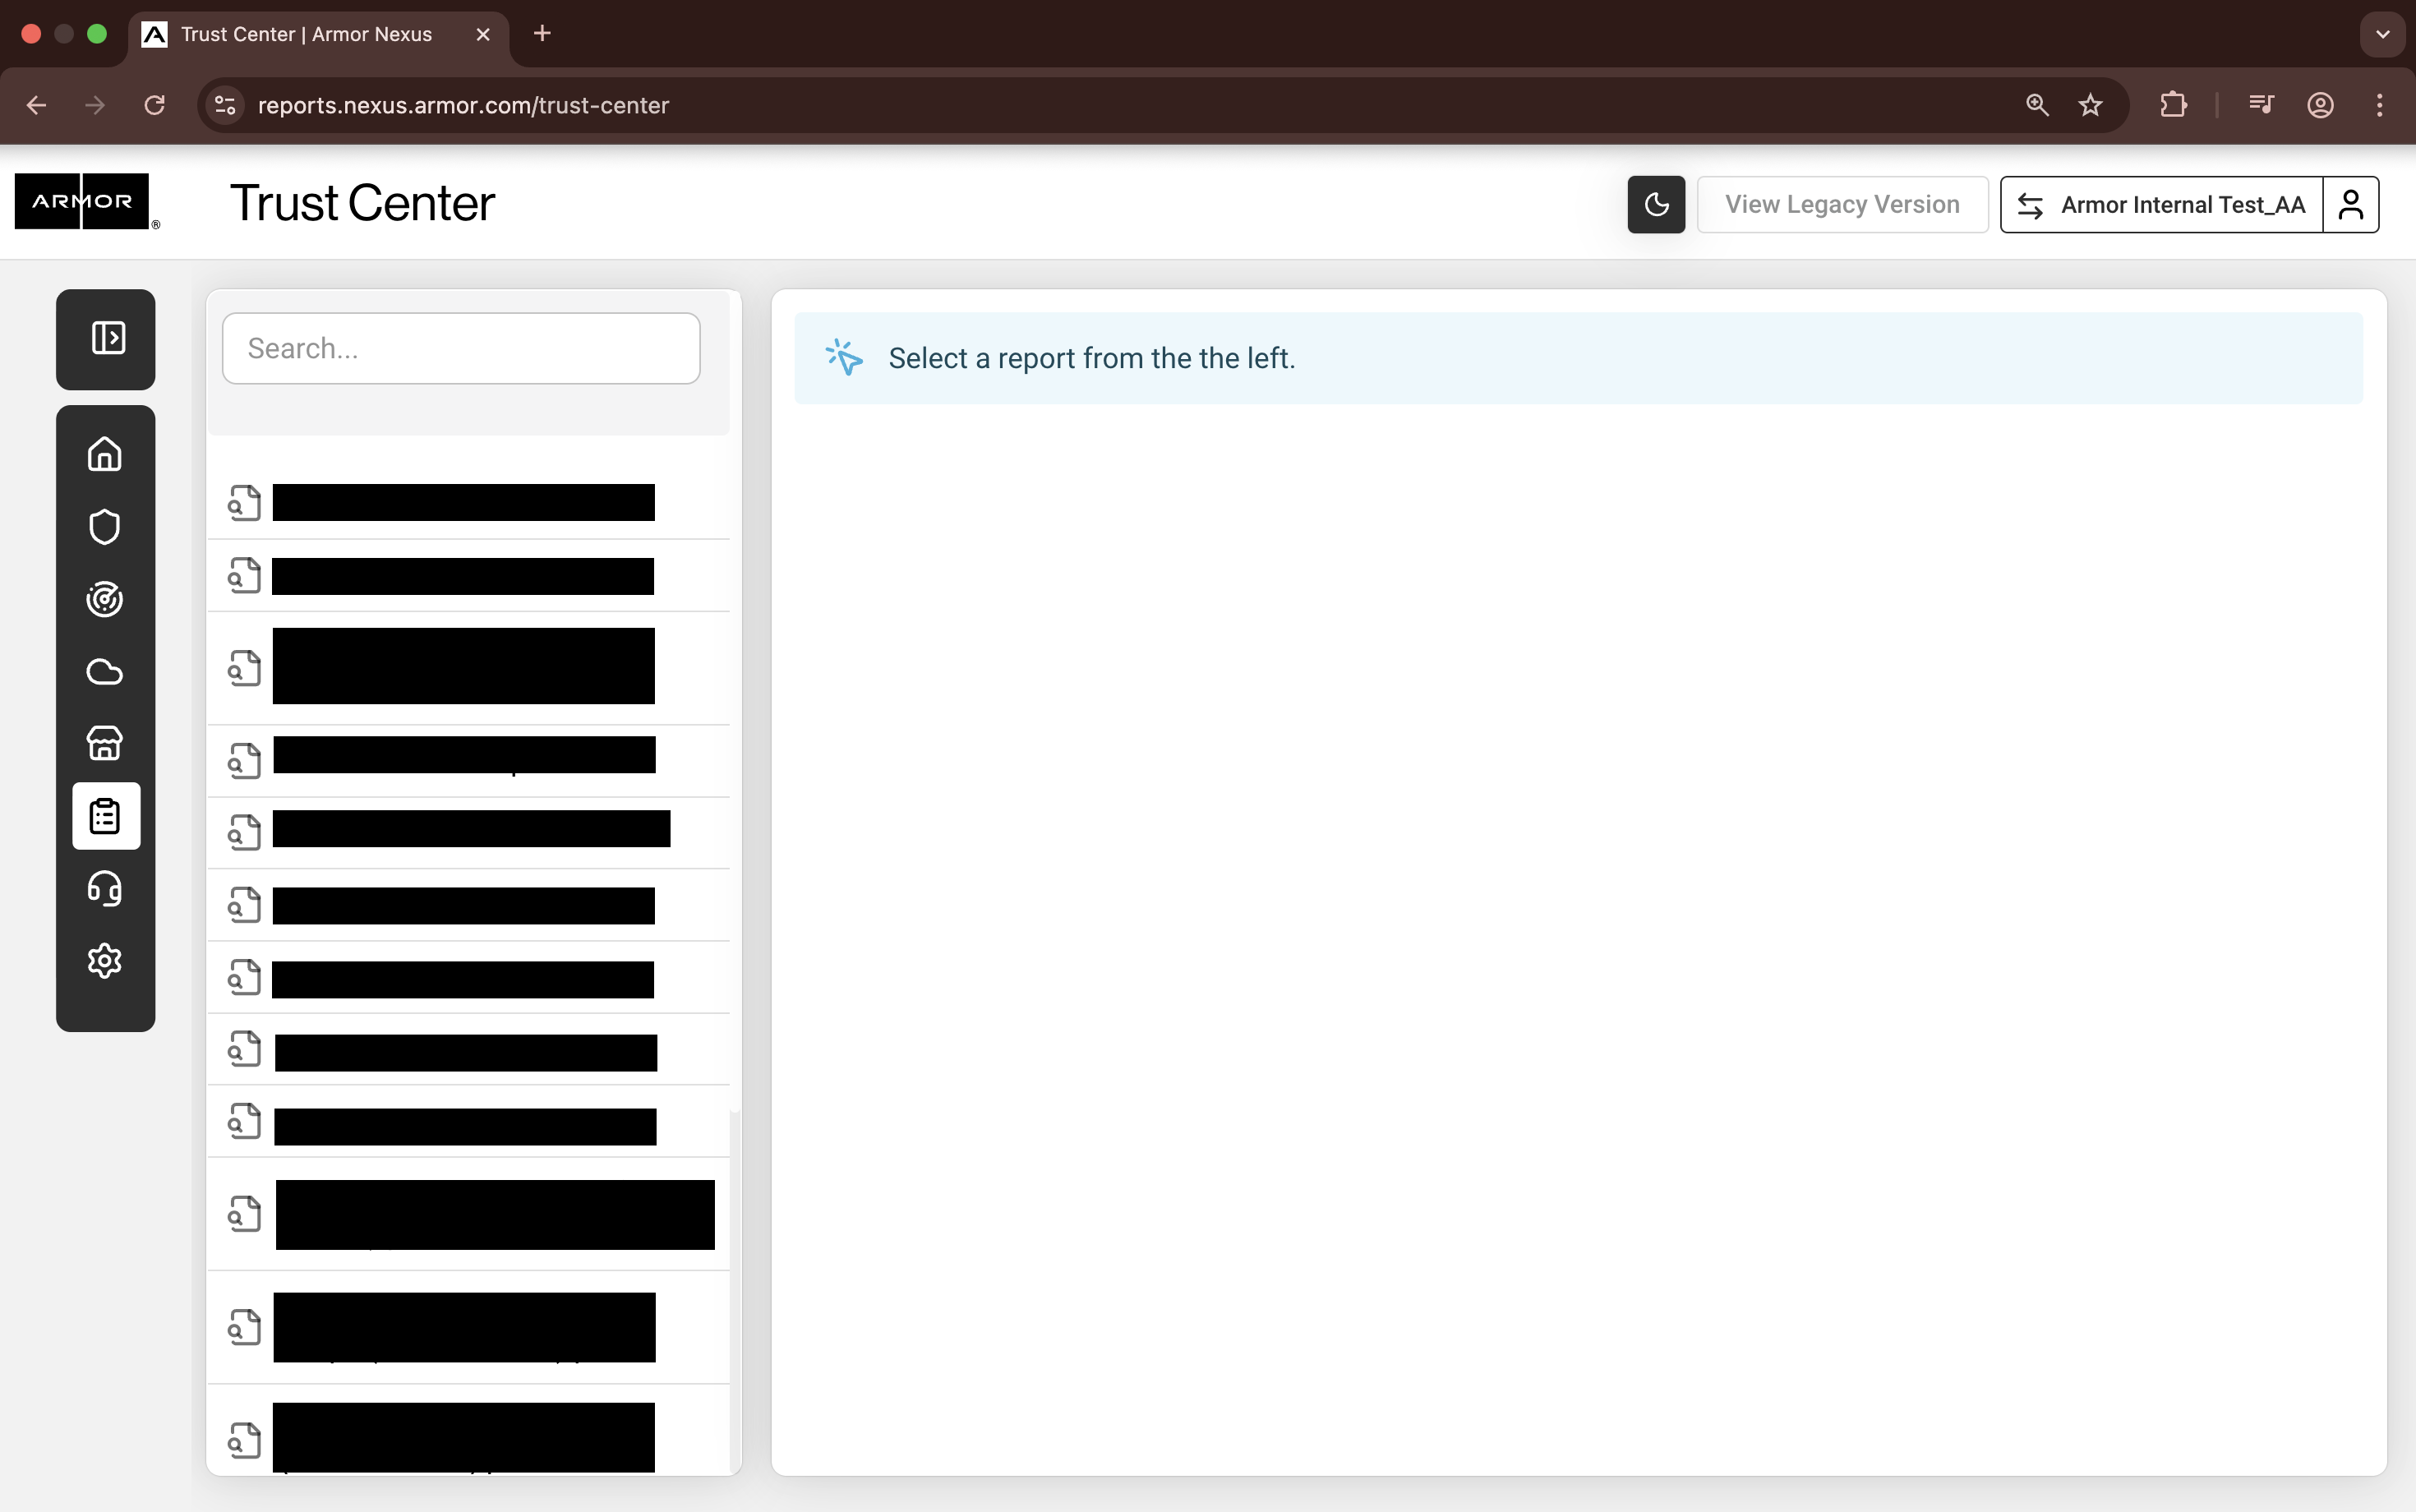Open the user profile icon
This screenshot has width=2416, height=1512.
(2351, 204)
